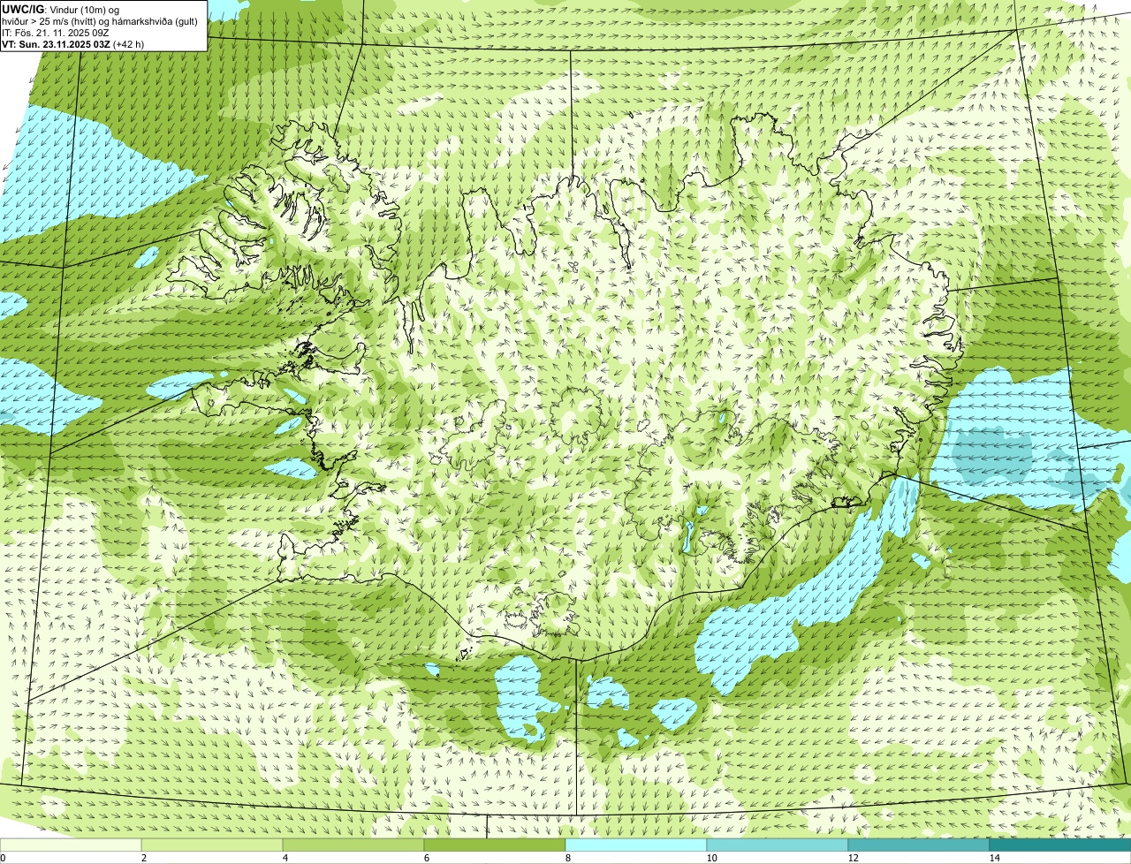Click the 4–6 m/s green legend swatch

tap(353, 845)
